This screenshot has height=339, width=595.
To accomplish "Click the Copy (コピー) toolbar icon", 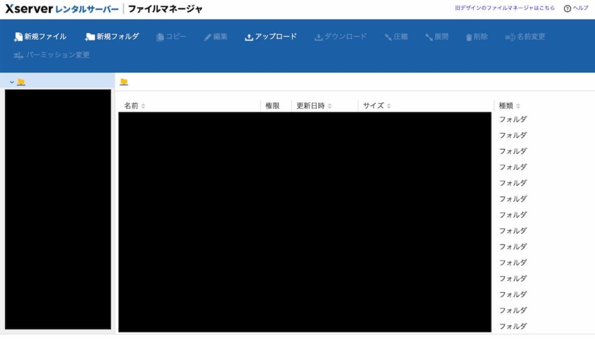I will [x=160, y=37].
